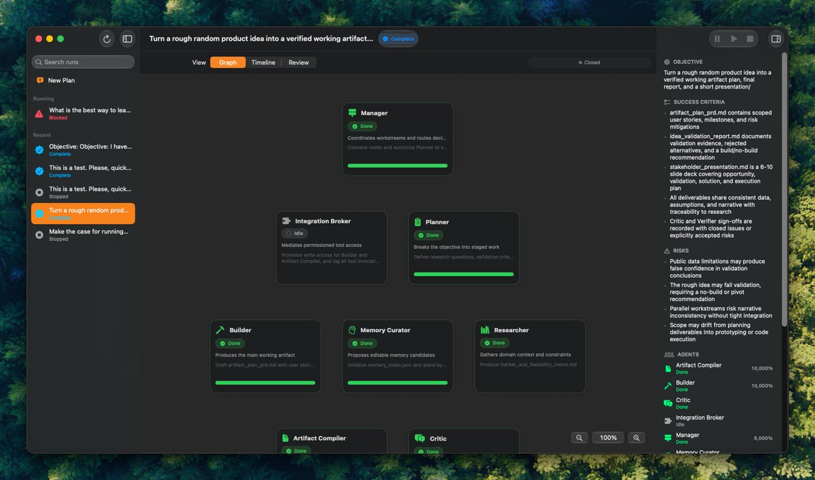Click the Objective target icon

[667, 62]
